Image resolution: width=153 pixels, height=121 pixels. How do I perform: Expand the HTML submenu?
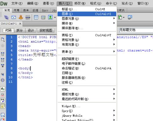[x=87, y=89]
